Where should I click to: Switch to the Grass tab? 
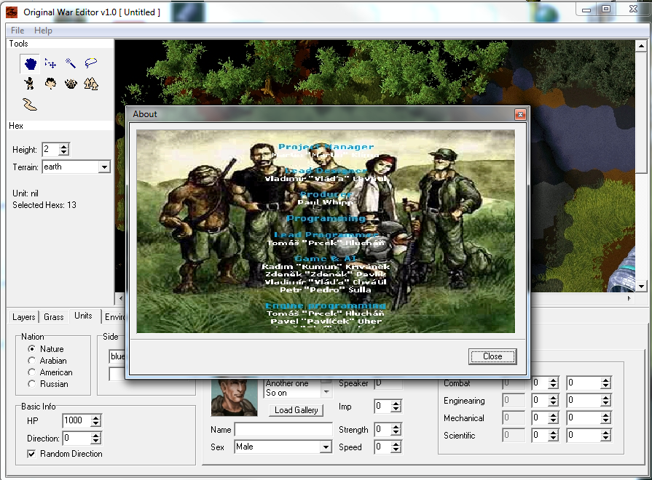[54, 317]
